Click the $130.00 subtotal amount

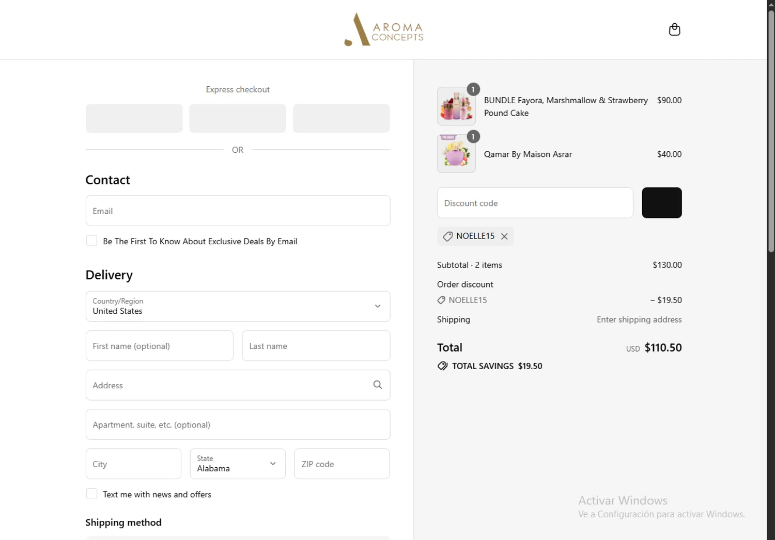tap(667, 265)
